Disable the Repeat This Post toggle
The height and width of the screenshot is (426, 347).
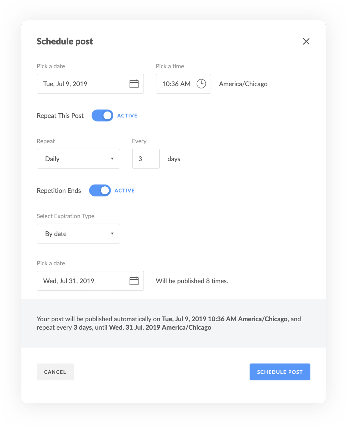tap(102, 116)
